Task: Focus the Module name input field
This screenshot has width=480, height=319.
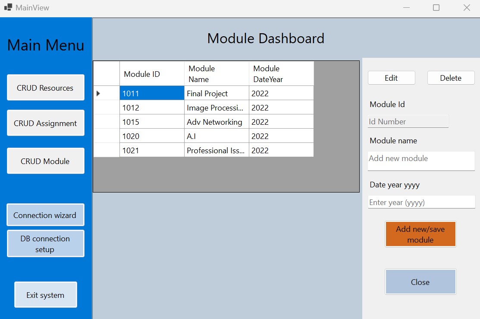Action: pos(421,160)
